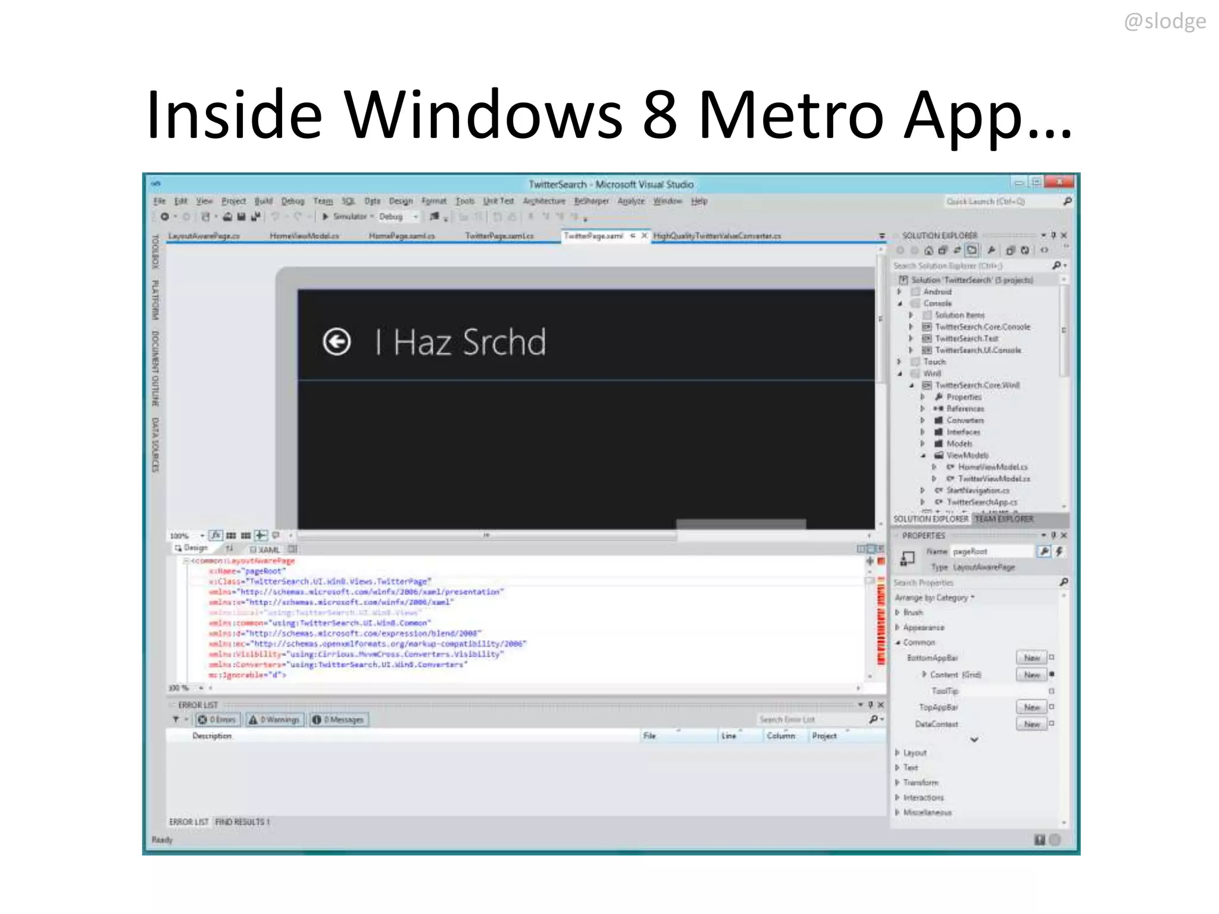Toggle the 0 Errors filter in Error List
Image resolution: width=1219 pixels, height=914 pixels.
[218, 720]
